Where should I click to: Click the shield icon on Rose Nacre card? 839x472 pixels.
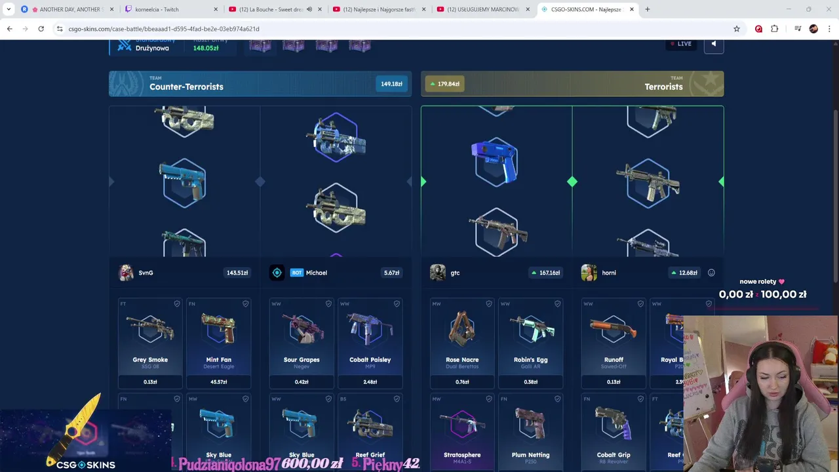(x=489, y=304)
